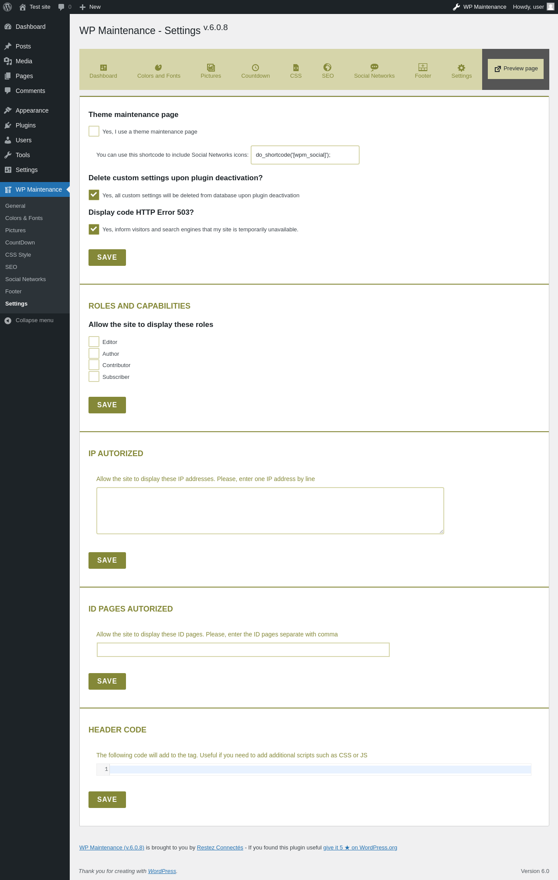Image resolution: width=558 pixels, height=880 pixels.
Task: Click Save under IP Autorized section
Action: click(x=107, y=560)
